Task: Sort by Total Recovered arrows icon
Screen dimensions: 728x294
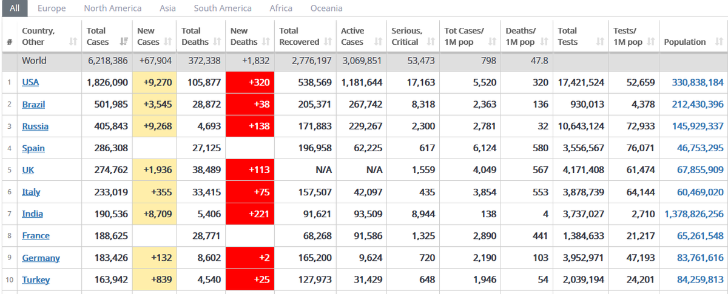Action: tap(328, 42)
